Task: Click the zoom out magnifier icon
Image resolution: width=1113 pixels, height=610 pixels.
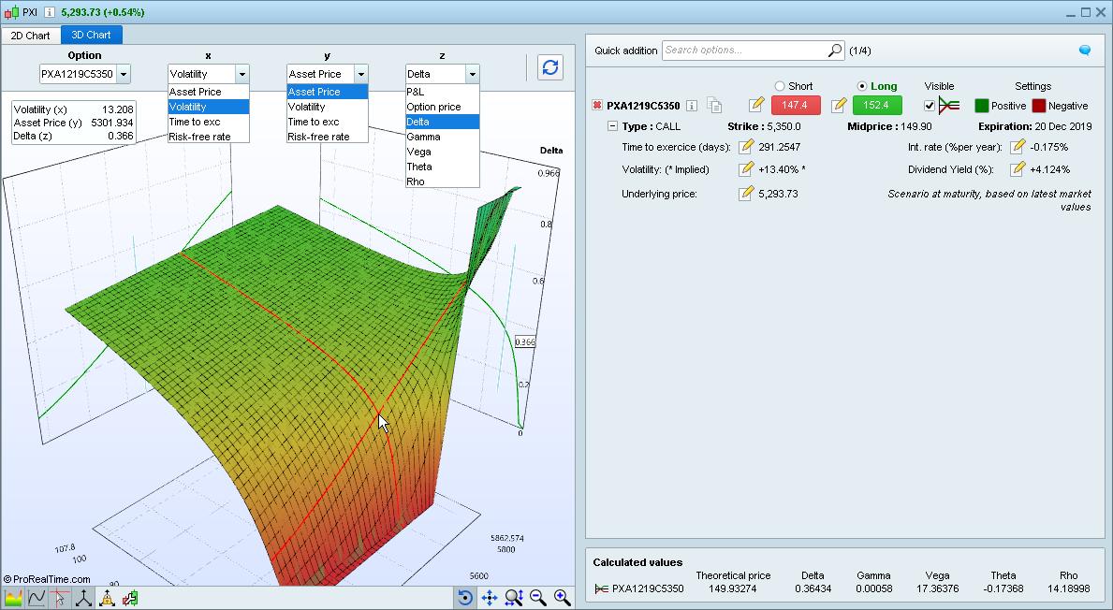Action: pyautogui.click(x=538, y=598)
